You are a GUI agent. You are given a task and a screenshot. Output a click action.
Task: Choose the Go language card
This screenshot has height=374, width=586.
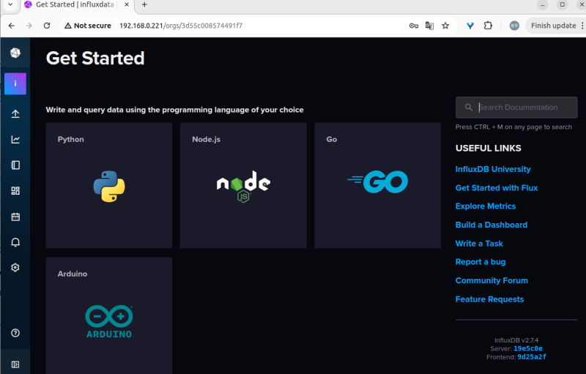pyautogui.click(x=377, y=185)
